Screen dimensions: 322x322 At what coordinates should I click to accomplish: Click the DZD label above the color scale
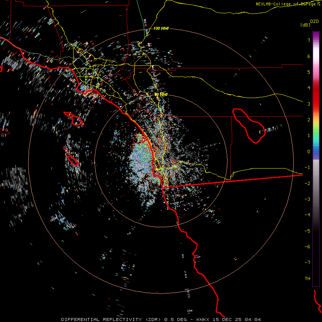point(314,21)
